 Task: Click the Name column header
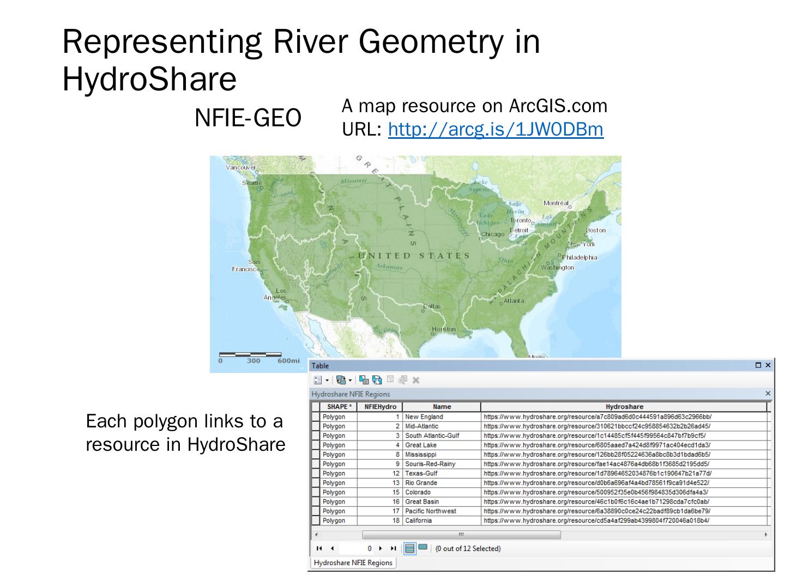[x=442, y=407]
